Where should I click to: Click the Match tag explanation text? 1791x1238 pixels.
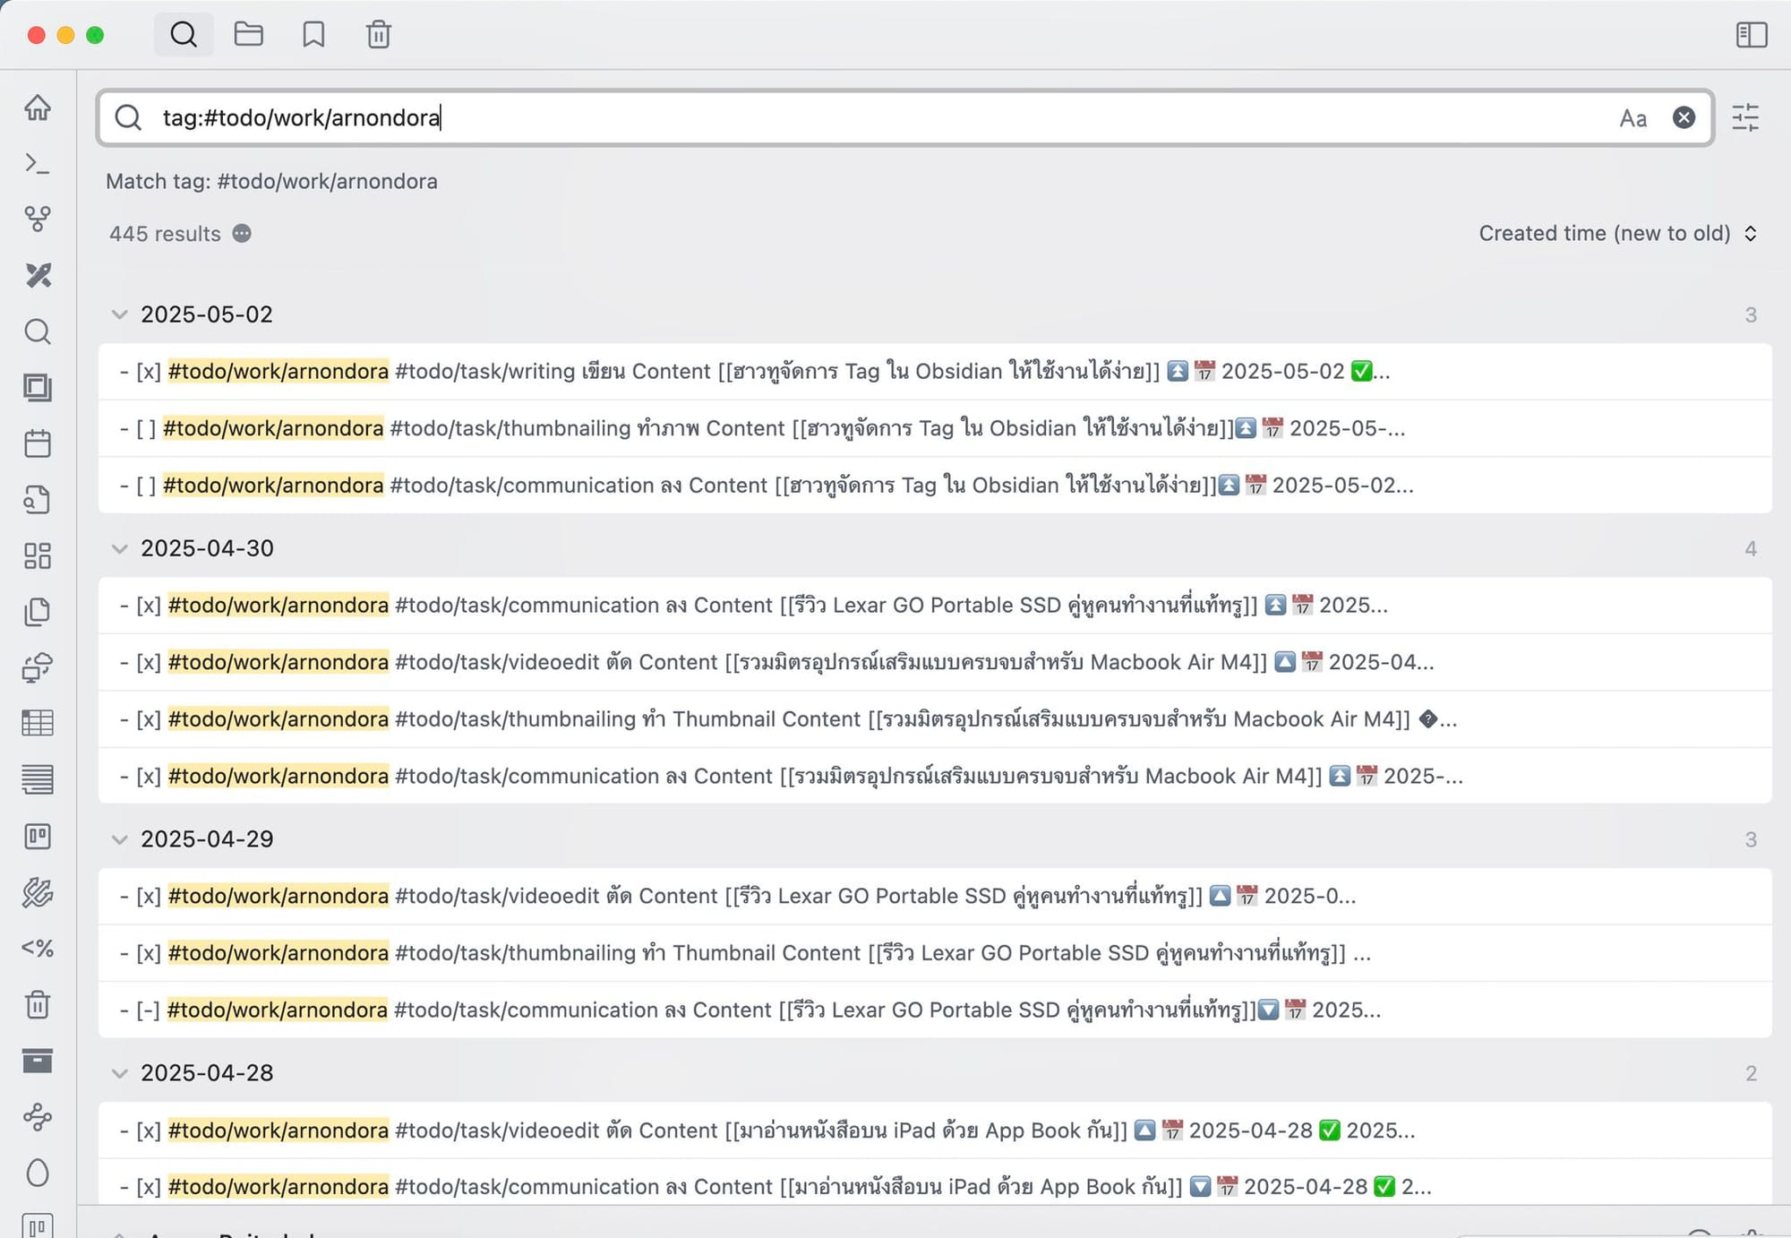tap(271, 182)
